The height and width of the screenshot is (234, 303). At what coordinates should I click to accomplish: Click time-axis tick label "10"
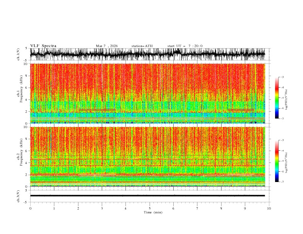pyautogui.click(x=269, y=208)
